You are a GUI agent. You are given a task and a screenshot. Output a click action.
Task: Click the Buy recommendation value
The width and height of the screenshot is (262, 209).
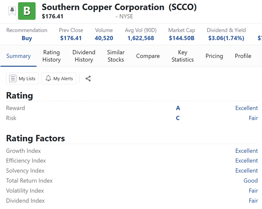point(27,38)
